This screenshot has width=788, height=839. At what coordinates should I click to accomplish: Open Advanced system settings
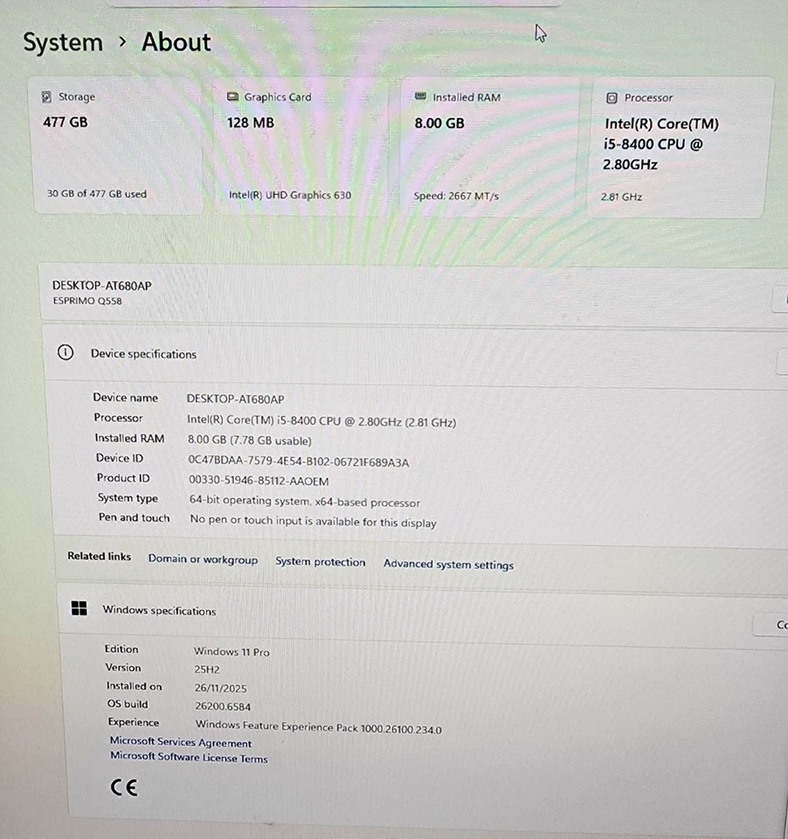tap(448, 565)
